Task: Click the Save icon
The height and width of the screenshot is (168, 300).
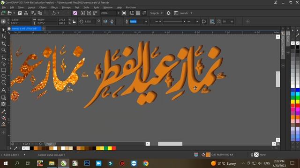Action: [20, 13]
